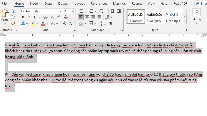Viewport: 207px width, 116px height.
Task: Open font color dropdown arrow
Action: point(48,24)
